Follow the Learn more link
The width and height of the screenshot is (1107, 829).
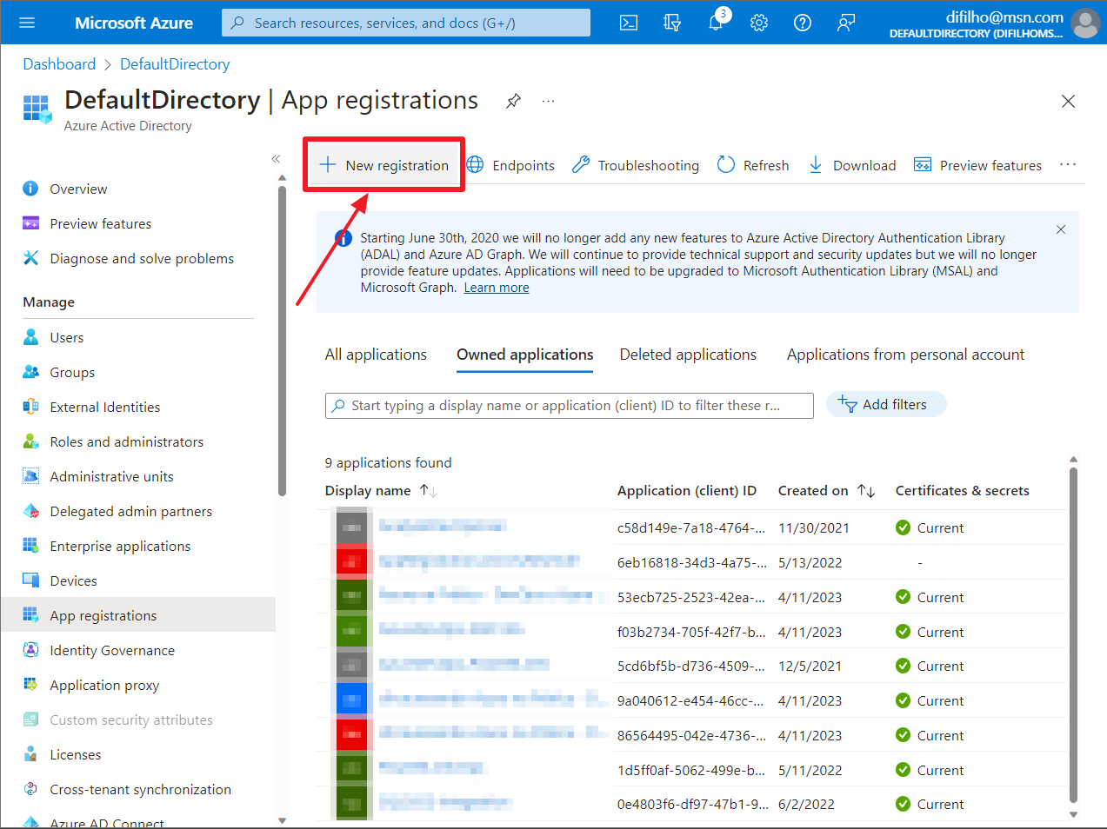click(496, 288)
